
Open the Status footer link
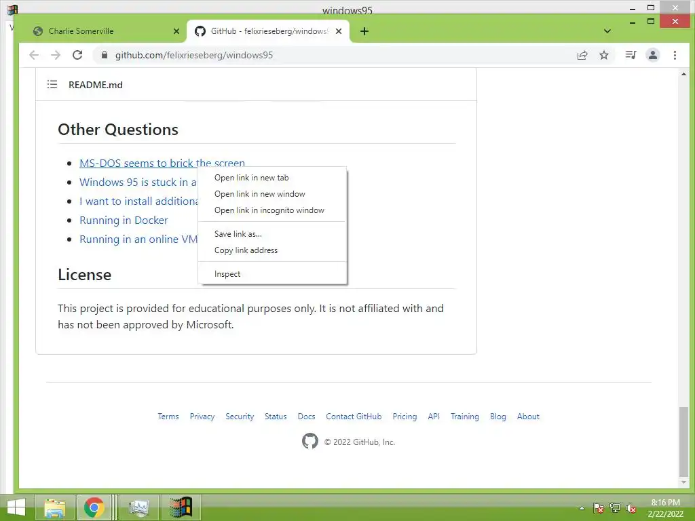pos(276,417)
